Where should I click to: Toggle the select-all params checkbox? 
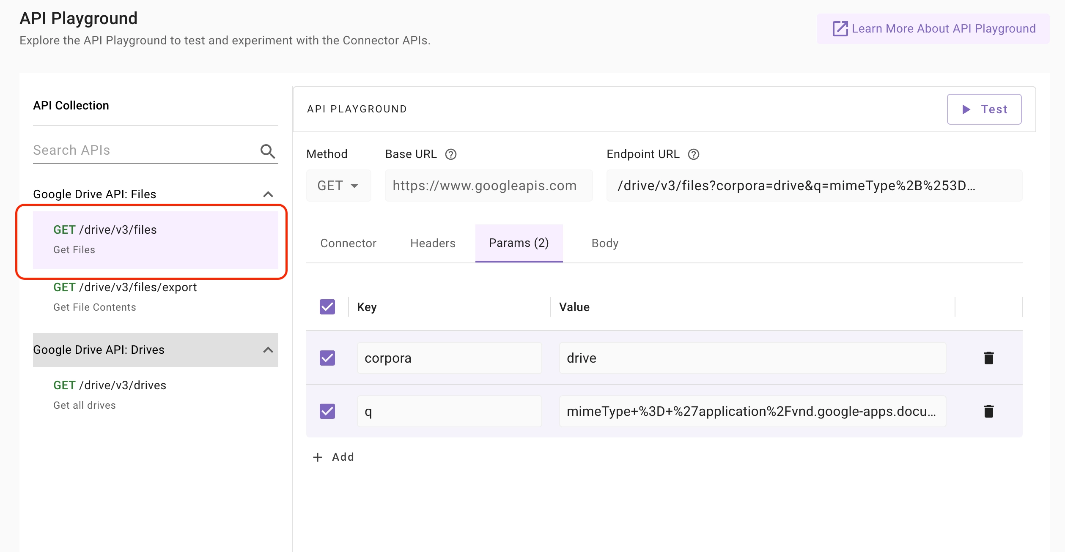[x=327, y=307]
